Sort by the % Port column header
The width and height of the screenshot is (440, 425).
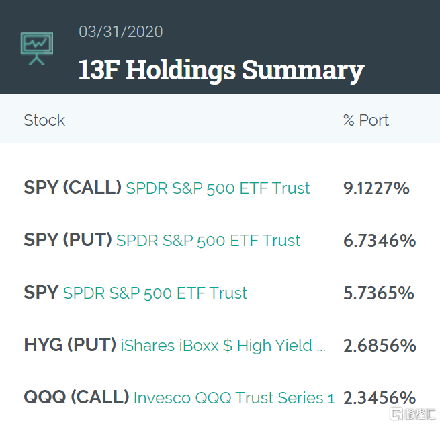coord(366,120)
